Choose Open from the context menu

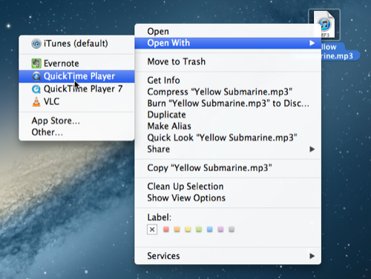click(228, 32)
